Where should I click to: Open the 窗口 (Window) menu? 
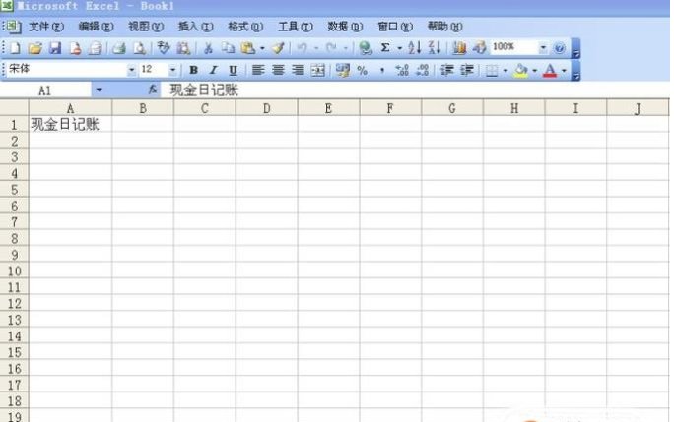[395, 27]
